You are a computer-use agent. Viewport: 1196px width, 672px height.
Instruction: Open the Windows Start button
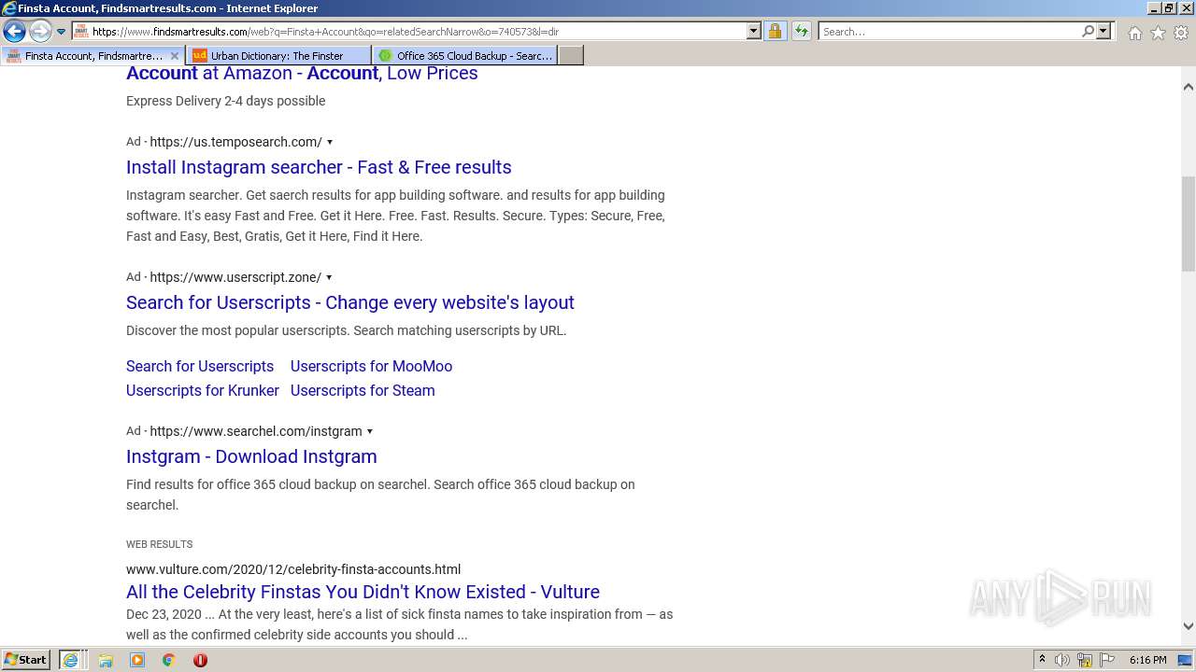tap(26, 660)
